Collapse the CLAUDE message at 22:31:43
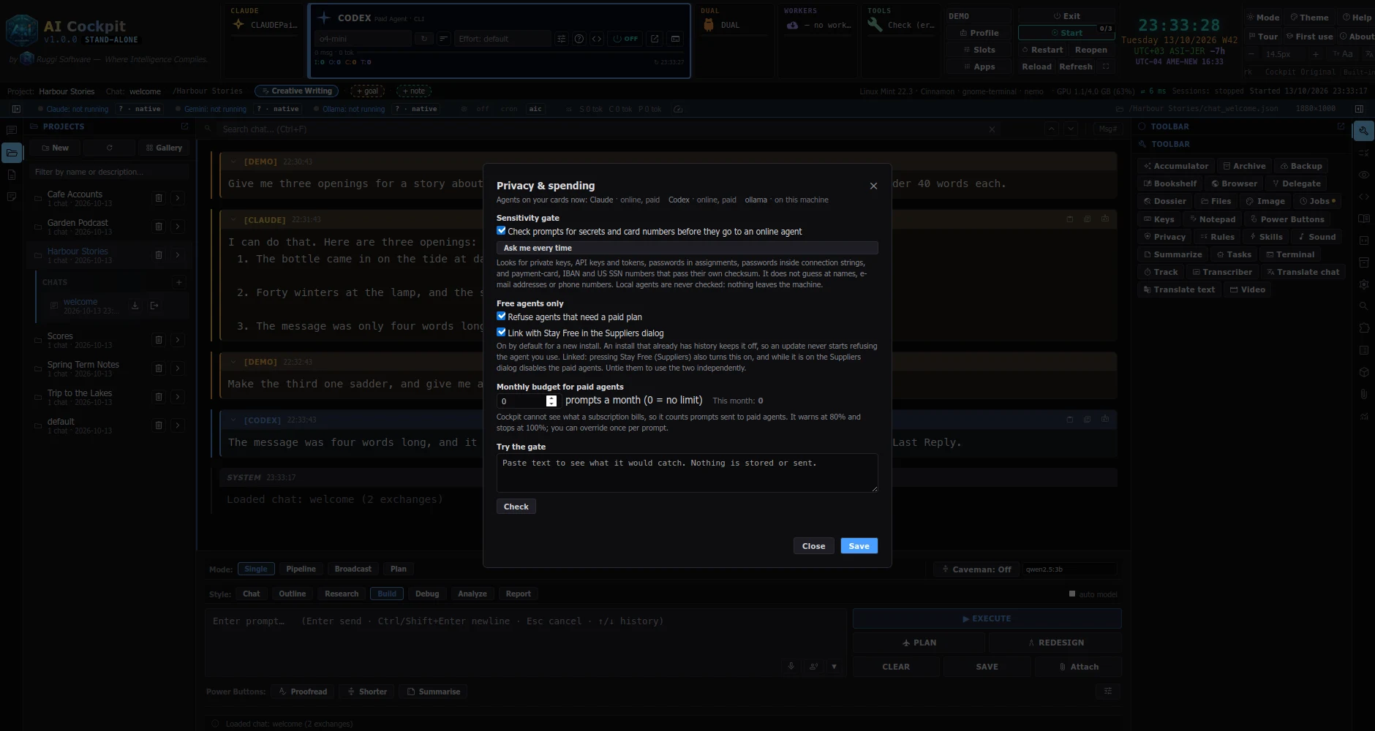This screenshot has width=1375, height=731. [233, 219]
